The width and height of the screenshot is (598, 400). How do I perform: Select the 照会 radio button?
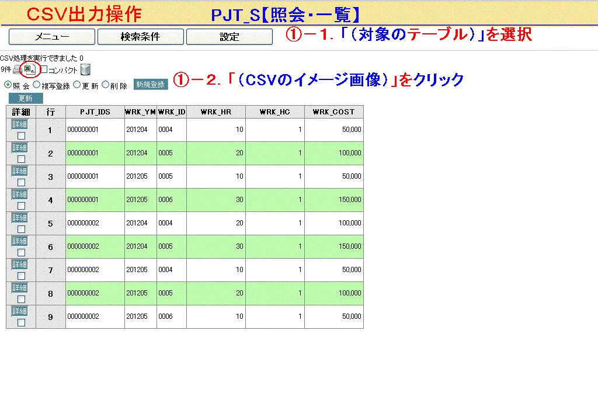8,85
